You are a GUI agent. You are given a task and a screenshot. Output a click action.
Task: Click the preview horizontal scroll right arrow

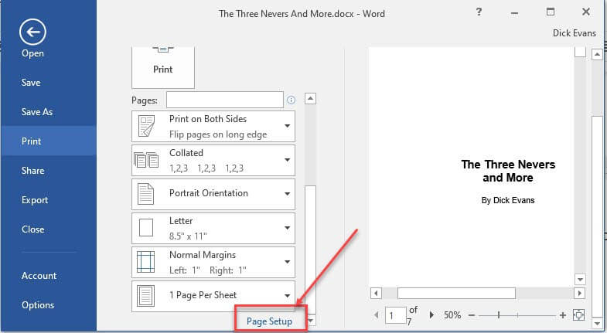point(579,293)
